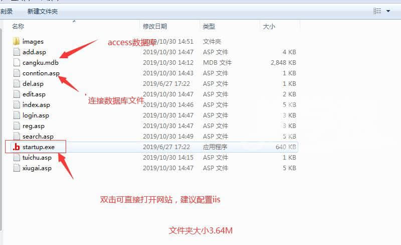Sort files by 修改日期 column header

155,26
